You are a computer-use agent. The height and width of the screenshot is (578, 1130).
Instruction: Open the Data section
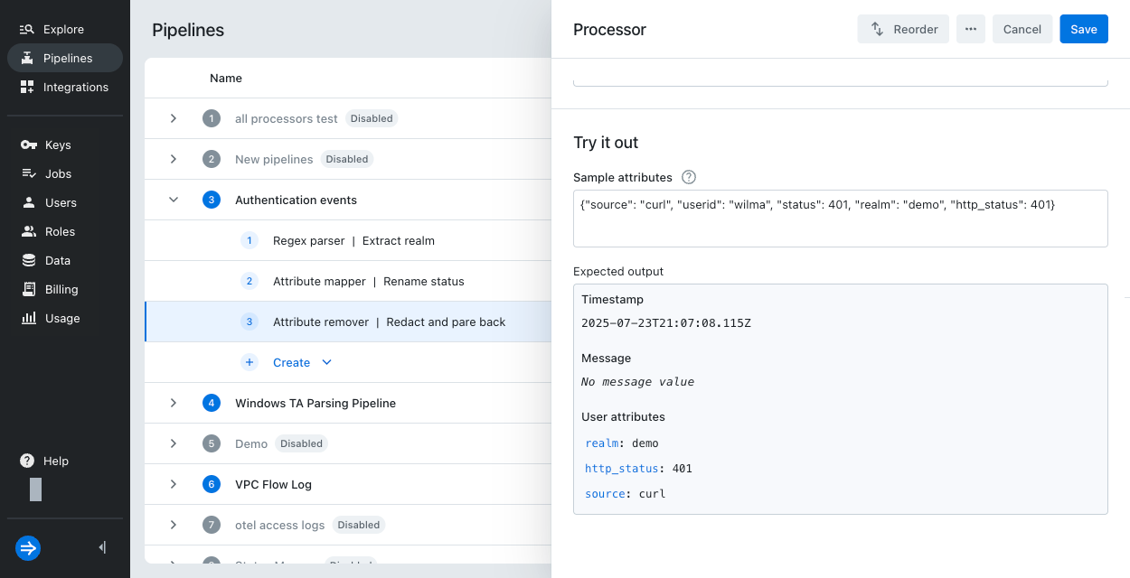click(x=56, y=260)
